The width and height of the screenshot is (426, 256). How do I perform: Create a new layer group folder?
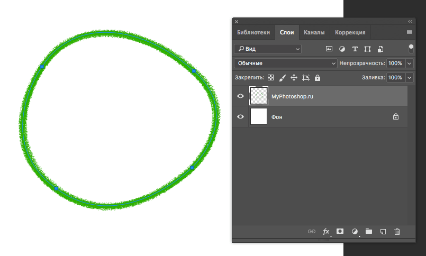pyautogui.click(x=369, y=231)
